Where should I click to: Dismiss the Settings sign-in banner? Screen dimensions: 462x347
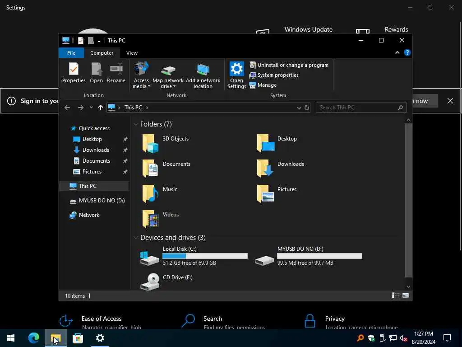click(x=450, y=101)
